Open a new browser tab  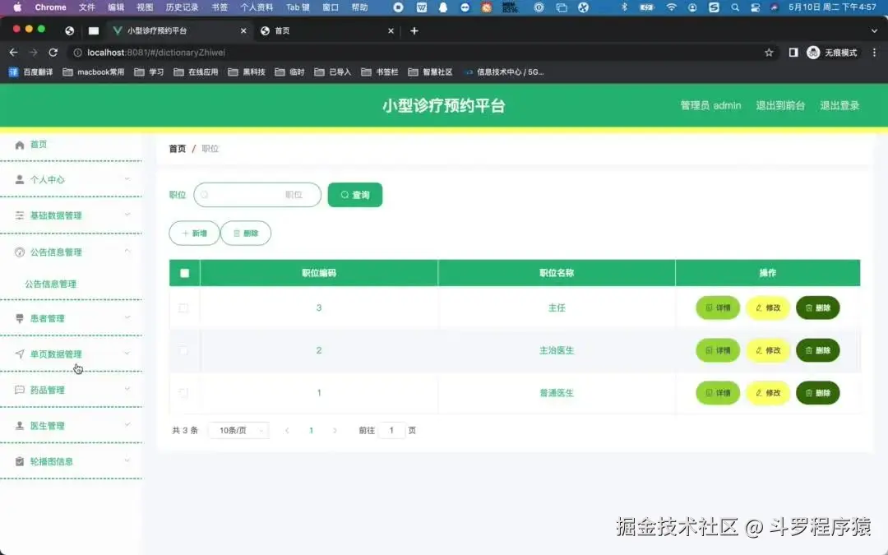pyautogui.click(x=414, y=30)
